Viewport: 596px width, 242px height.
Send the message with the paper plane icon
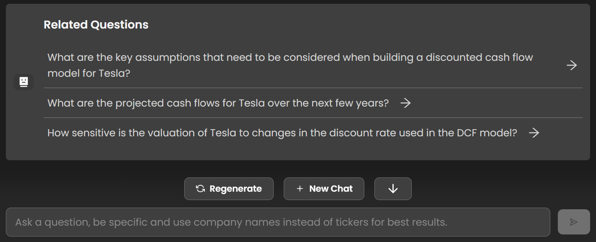(574, 222)
